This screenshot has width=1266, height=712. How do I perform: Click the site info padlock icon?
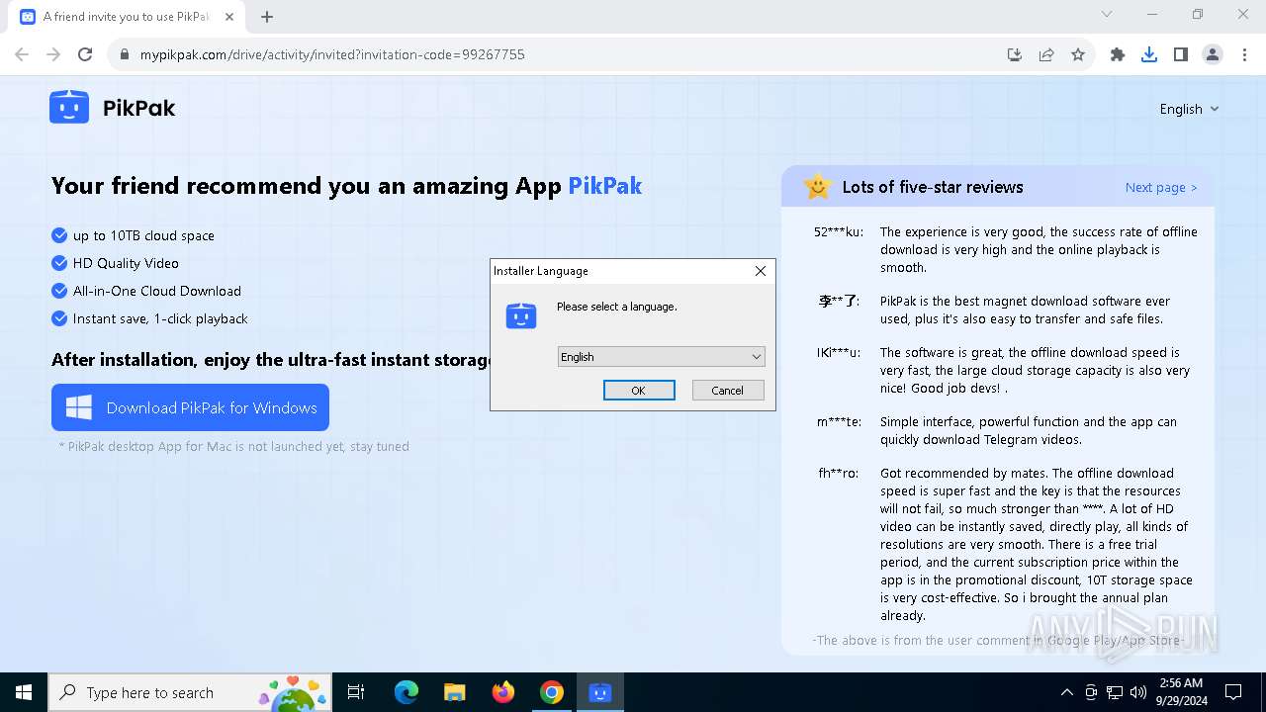(124, 54)
